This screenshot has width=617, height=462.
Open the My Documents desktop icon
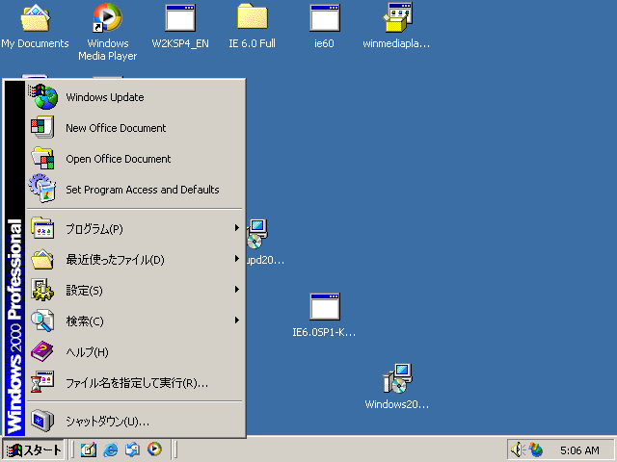click(x=35, y=18)
